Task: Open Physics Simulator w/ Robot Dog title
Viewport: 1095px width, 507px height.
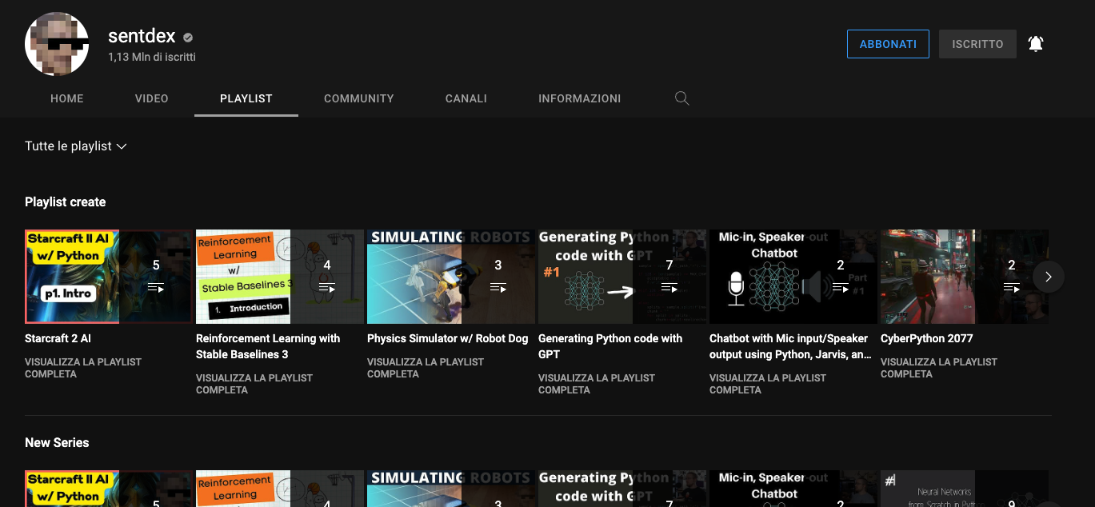Action: pos(448,338)
